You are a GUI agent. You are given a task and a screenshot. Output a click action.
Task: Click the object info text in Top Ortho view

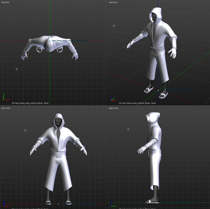30,103
